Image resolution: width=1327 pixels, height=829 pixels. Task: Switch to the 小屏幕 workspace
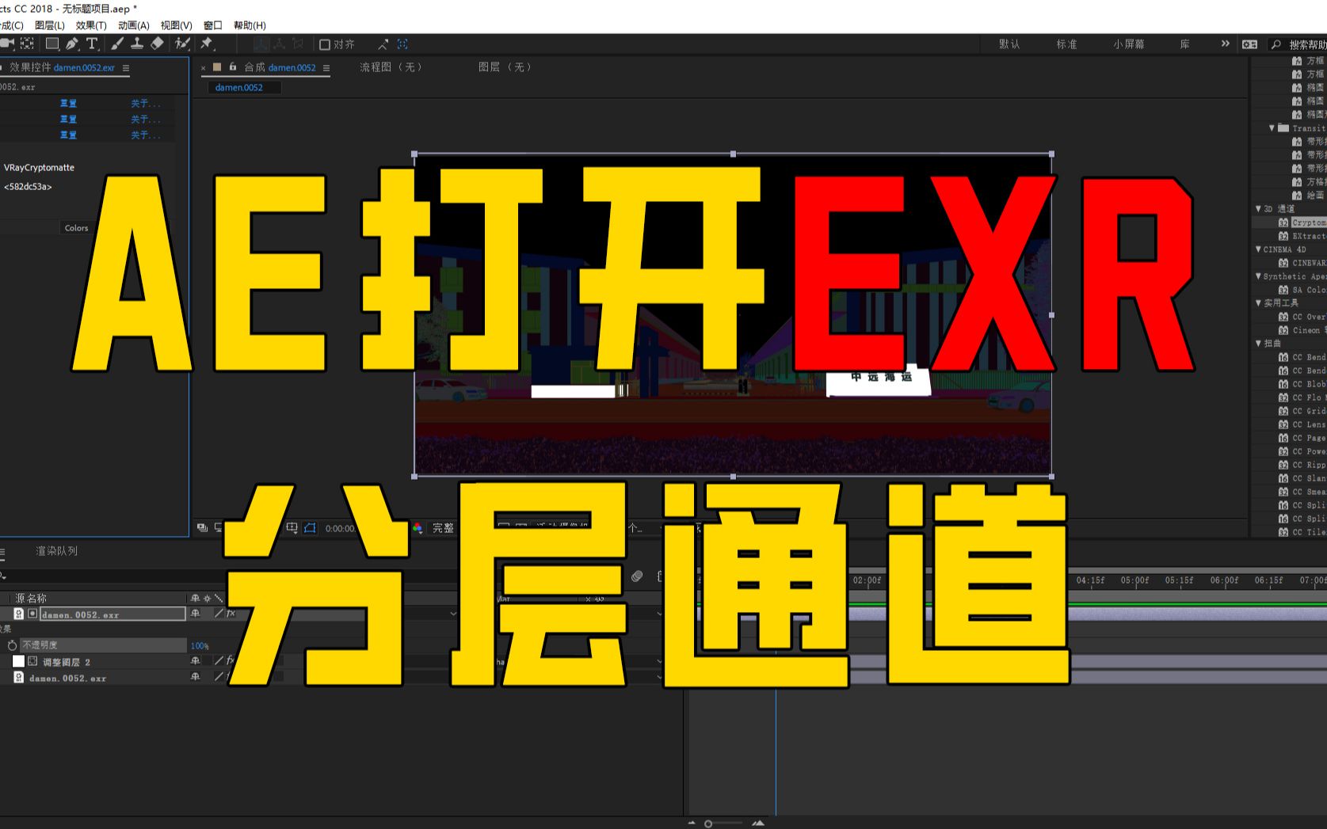(x=1129, y=44)
